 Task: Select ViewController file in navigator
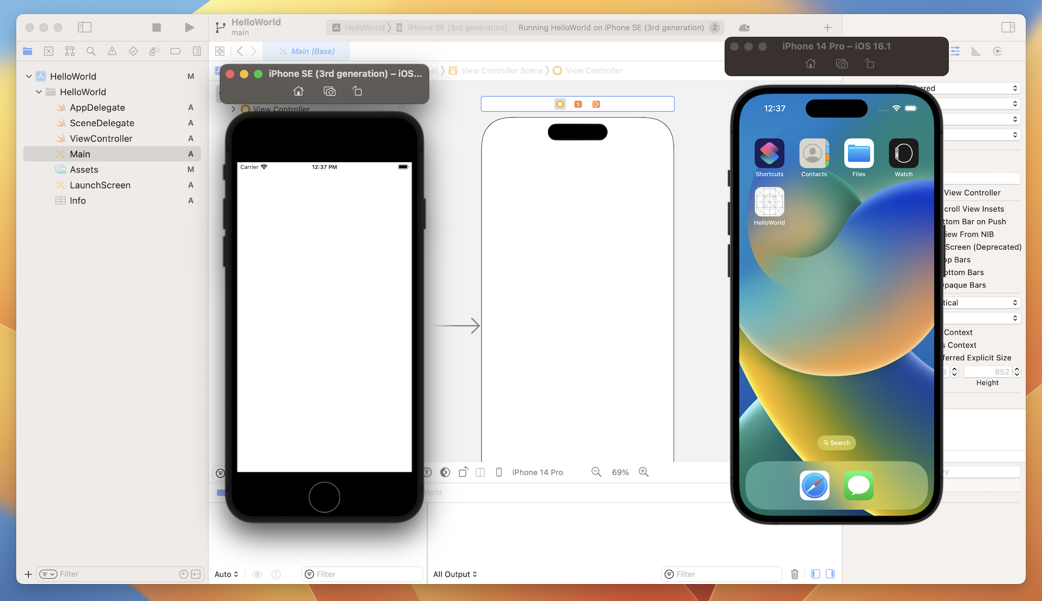click(101, 138)
